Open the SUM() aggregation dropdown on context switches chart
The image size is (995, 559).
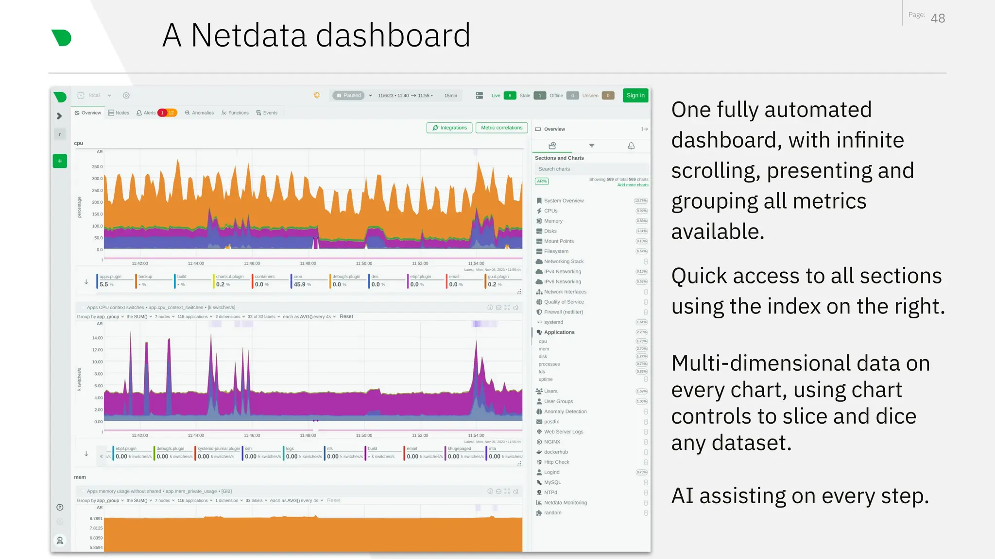click(x=139, y=317)
